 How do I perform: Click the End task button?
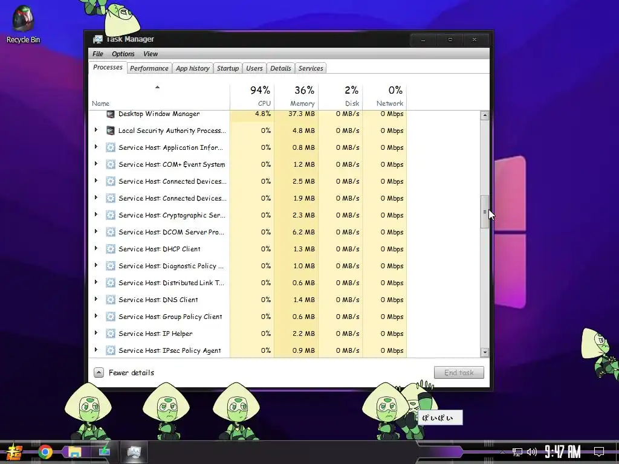click(459, 372)
